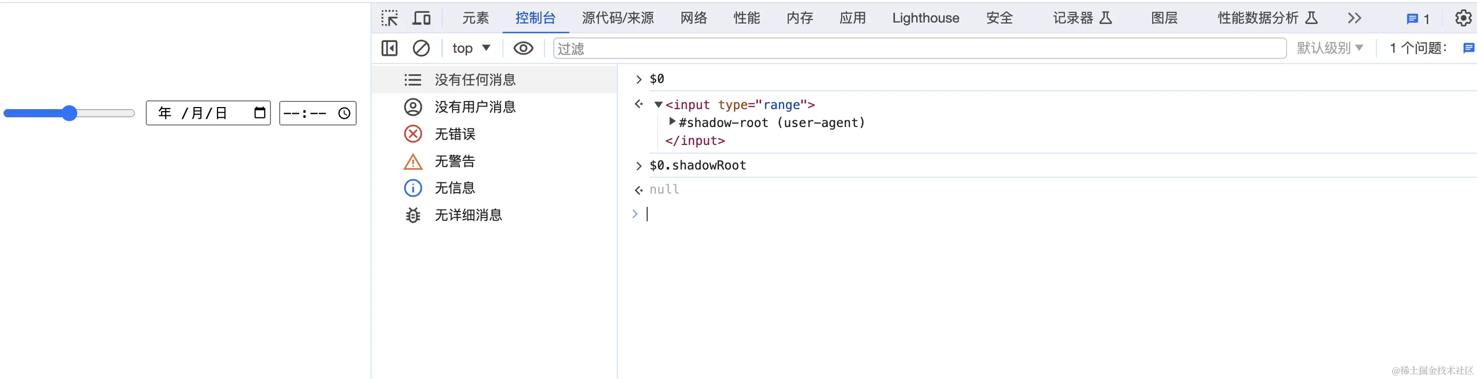The width and height of the screenshot is (1477, 379).
Task: Activate the inspect element picker icon
Action: tap(390, 18)
